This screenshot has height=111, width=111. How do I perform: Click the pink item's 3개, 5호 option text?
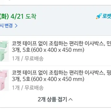click(21, 79)
